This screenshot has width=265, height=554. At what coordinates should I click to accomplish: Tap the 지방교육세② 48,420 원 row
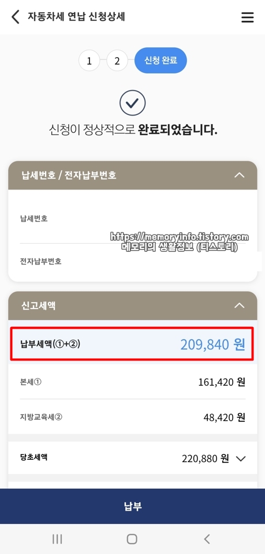click(x=133, y=417)
